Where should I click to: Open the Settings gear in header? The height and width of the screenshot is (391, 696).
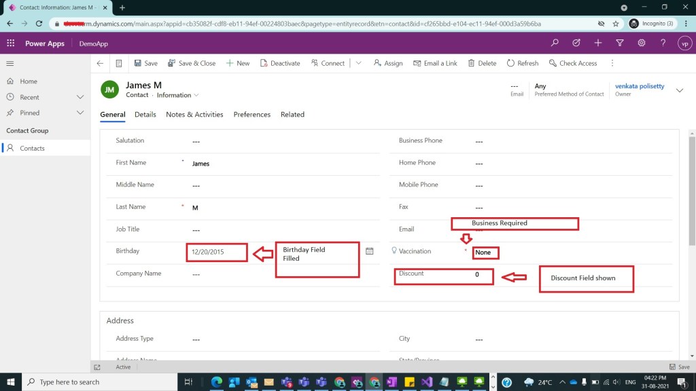tap(642, 43)
